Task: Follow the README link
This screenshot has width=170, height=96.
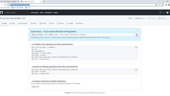Action: 93,37
